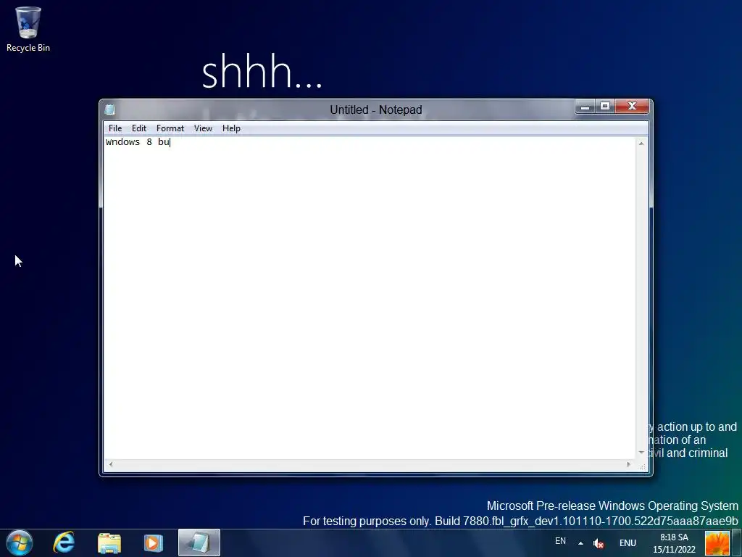The height and width of the screenshot is (557, 742).
Task: Launch Windows Media Player from the taskbar
Action: click(154, 542)
